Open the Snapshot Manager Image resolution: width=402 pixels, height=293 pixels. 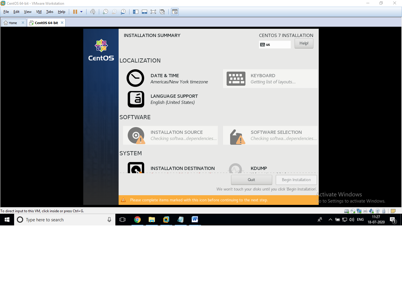123,11
